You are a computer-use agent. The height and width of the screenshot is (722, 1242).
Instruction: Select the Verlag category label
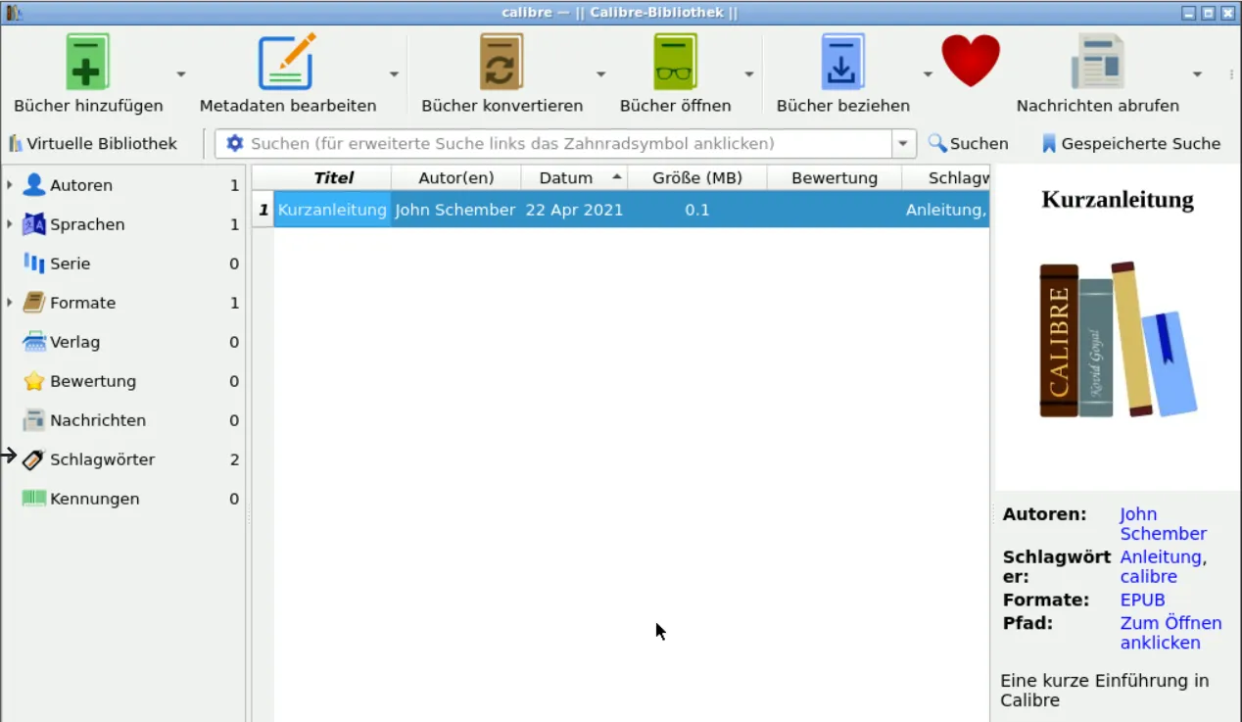(75, 342)
